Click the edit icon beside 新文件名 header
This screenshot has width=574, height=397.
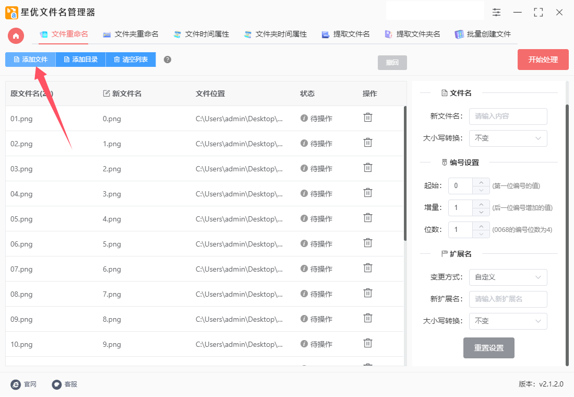tap(106, 94)
